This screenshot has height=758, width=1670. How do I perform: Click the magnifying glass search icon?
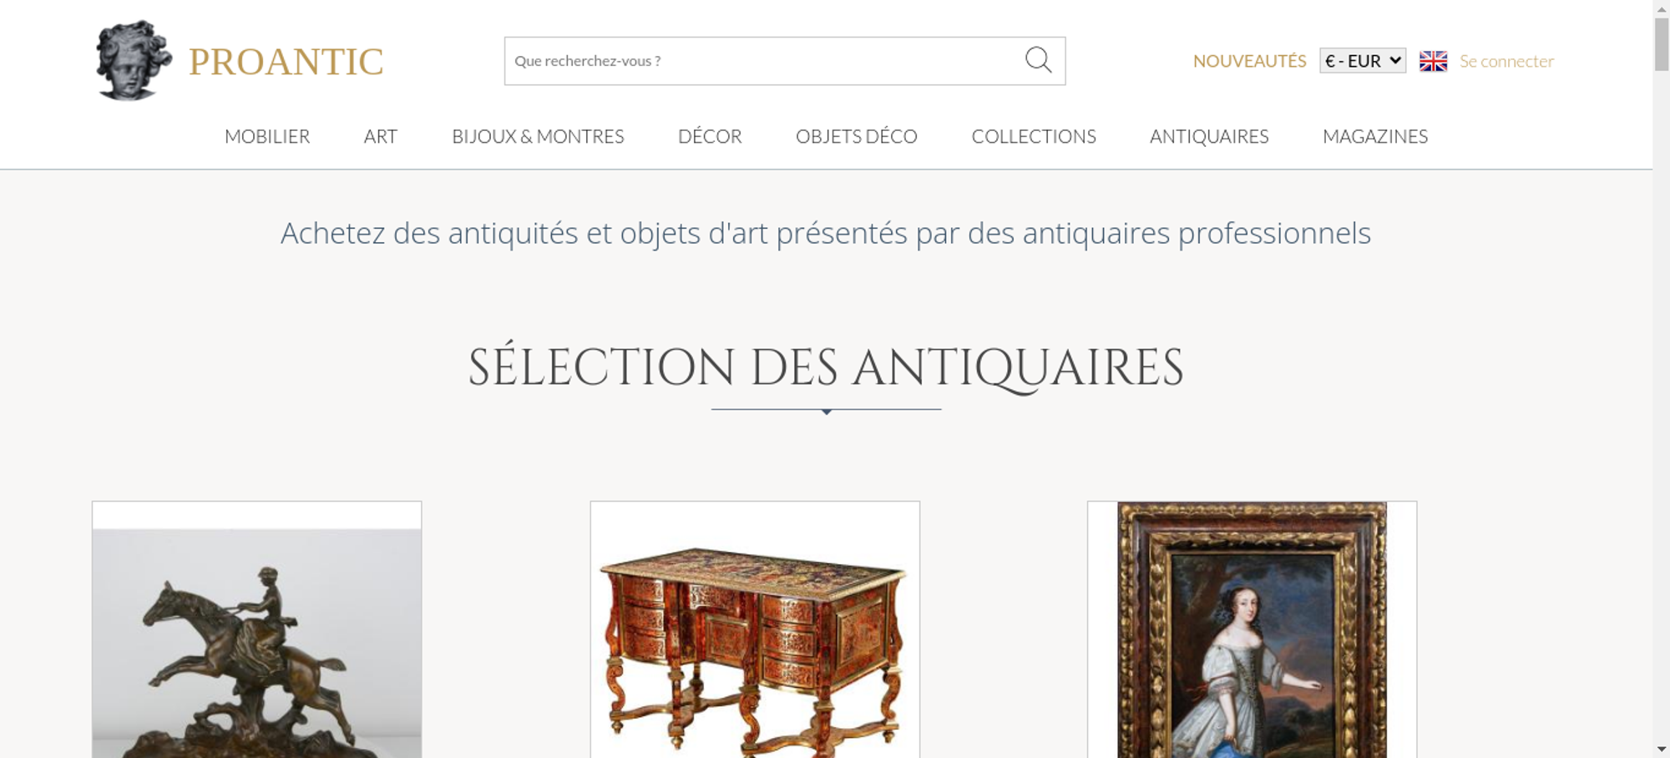pyautogui.click(x=1038, y=60)
